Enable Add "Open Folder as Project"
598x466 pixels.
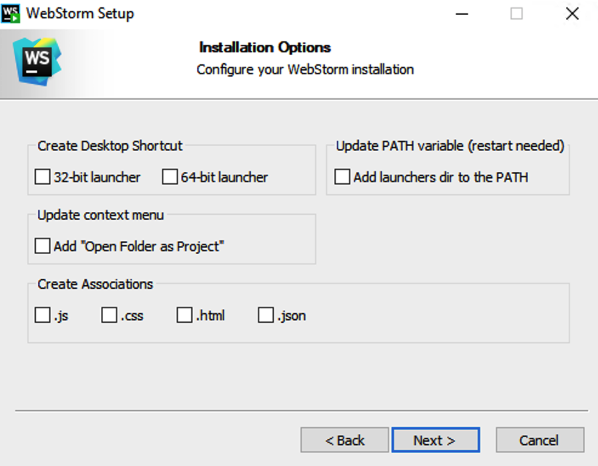tap(42, 245)
